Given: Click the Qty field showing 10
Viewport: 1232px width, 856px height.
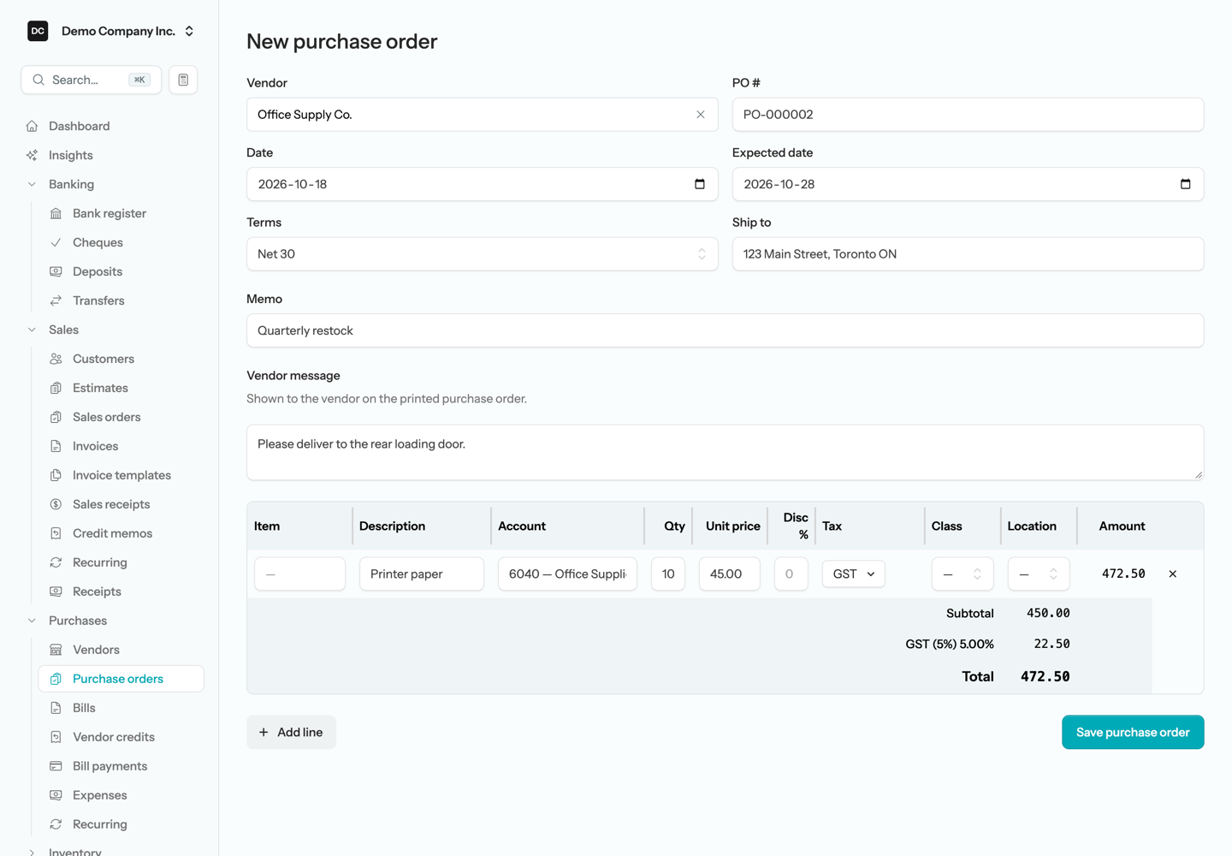Looking at the screenshot, I should point(668,574).
